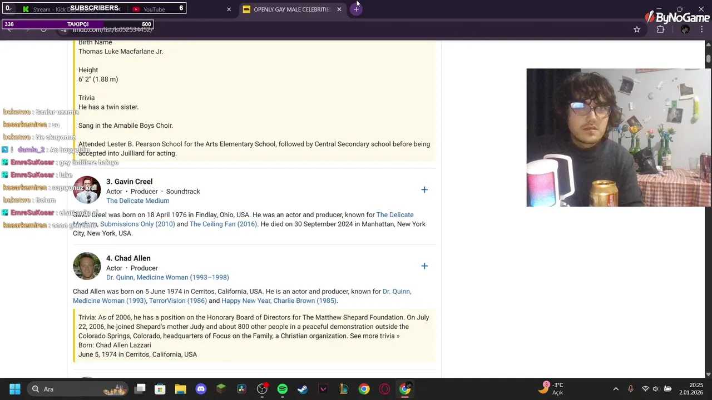Click the text 'Born: Chad Allen Lazzari'
712x400 pixels.
coord(115,345)
